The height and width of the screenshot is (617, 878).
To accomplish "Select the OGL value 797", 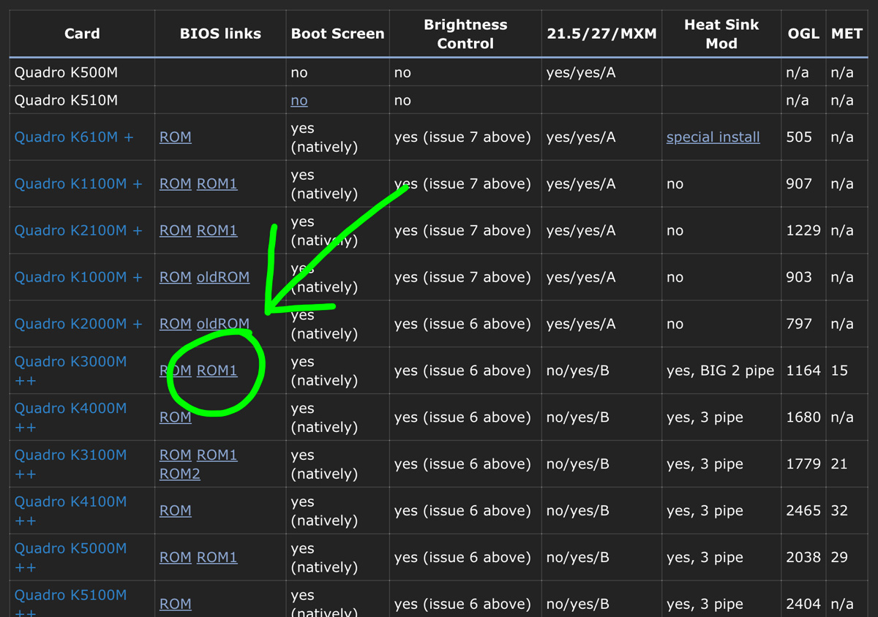I will click(x=799, y=324).
